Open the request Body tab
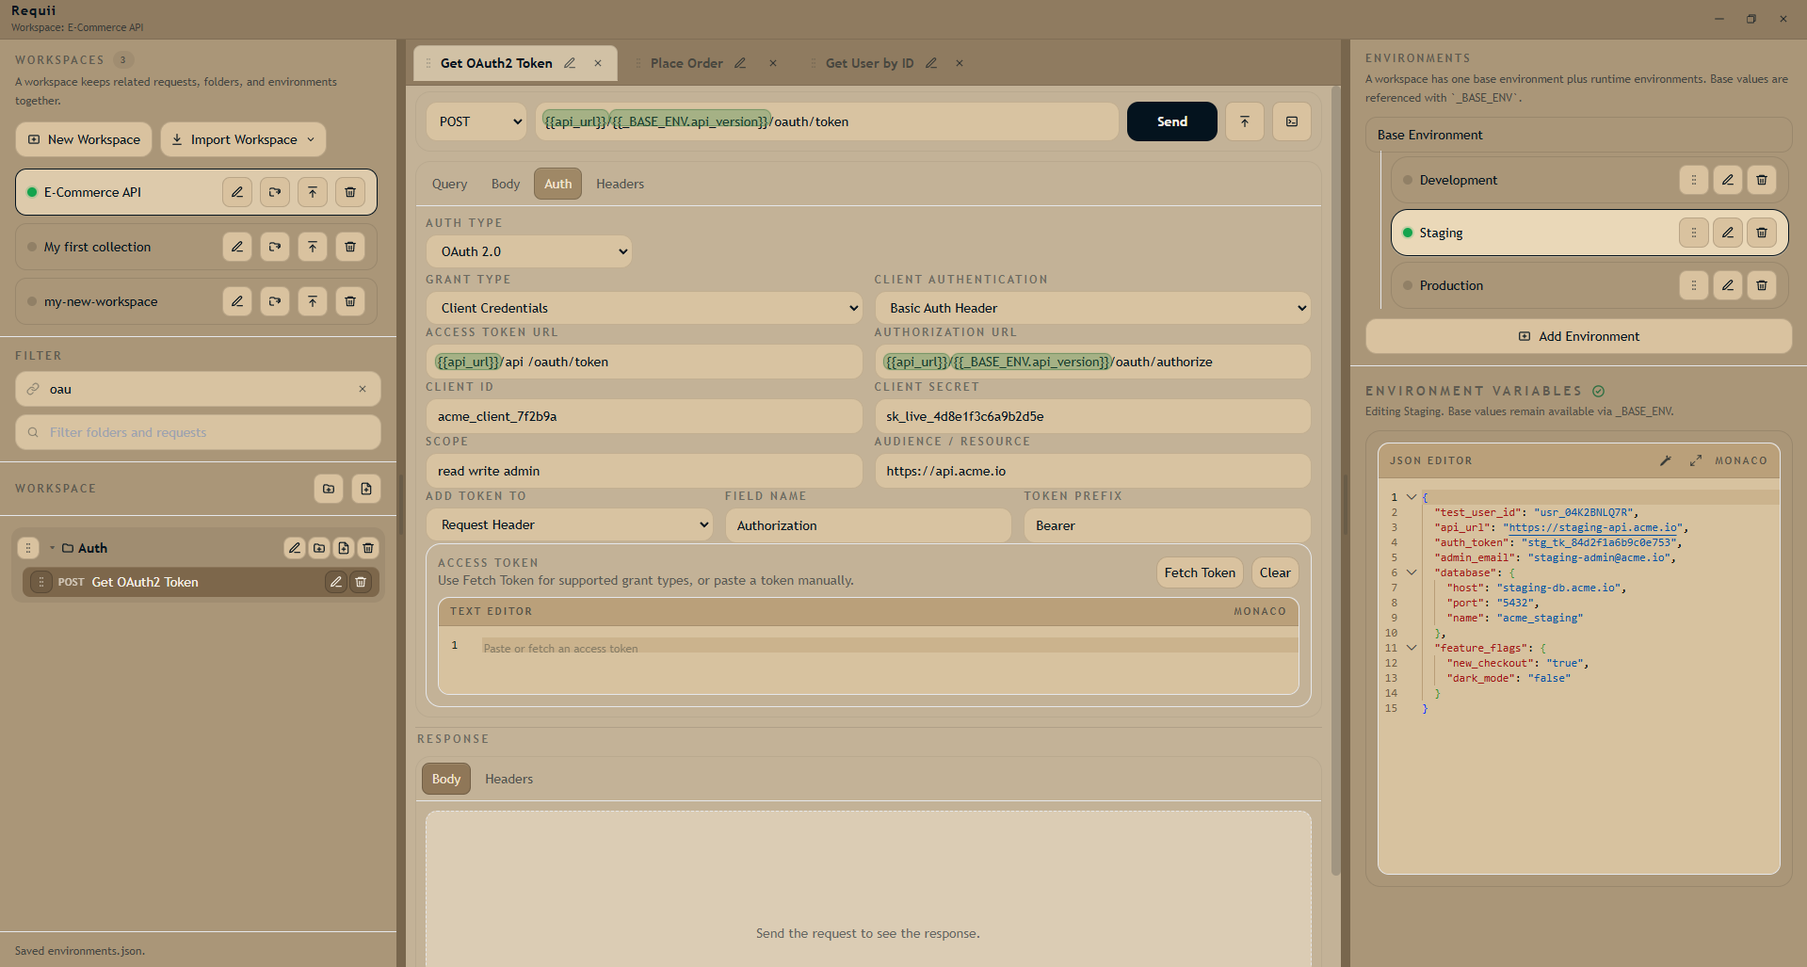Viewport: 1807px width, 967px height. point(506,184)
